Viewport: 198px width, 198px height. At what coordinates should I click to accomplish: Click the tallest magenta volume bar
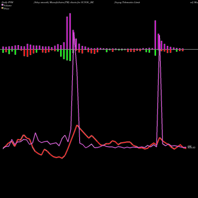[70, 31]
